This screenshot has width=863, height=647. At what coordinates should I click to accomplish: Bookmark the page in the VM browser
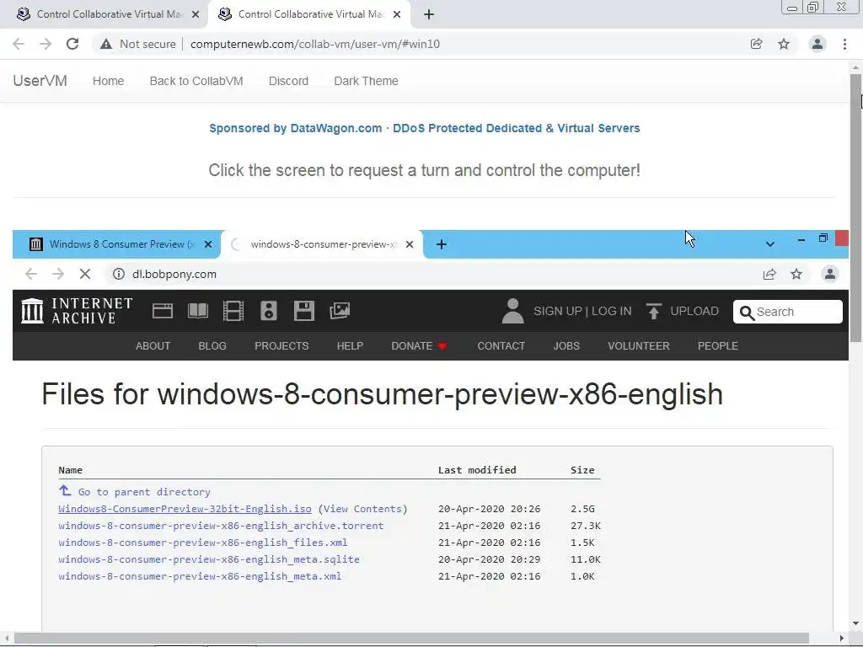pyautogui.click(x=796, y=274)
